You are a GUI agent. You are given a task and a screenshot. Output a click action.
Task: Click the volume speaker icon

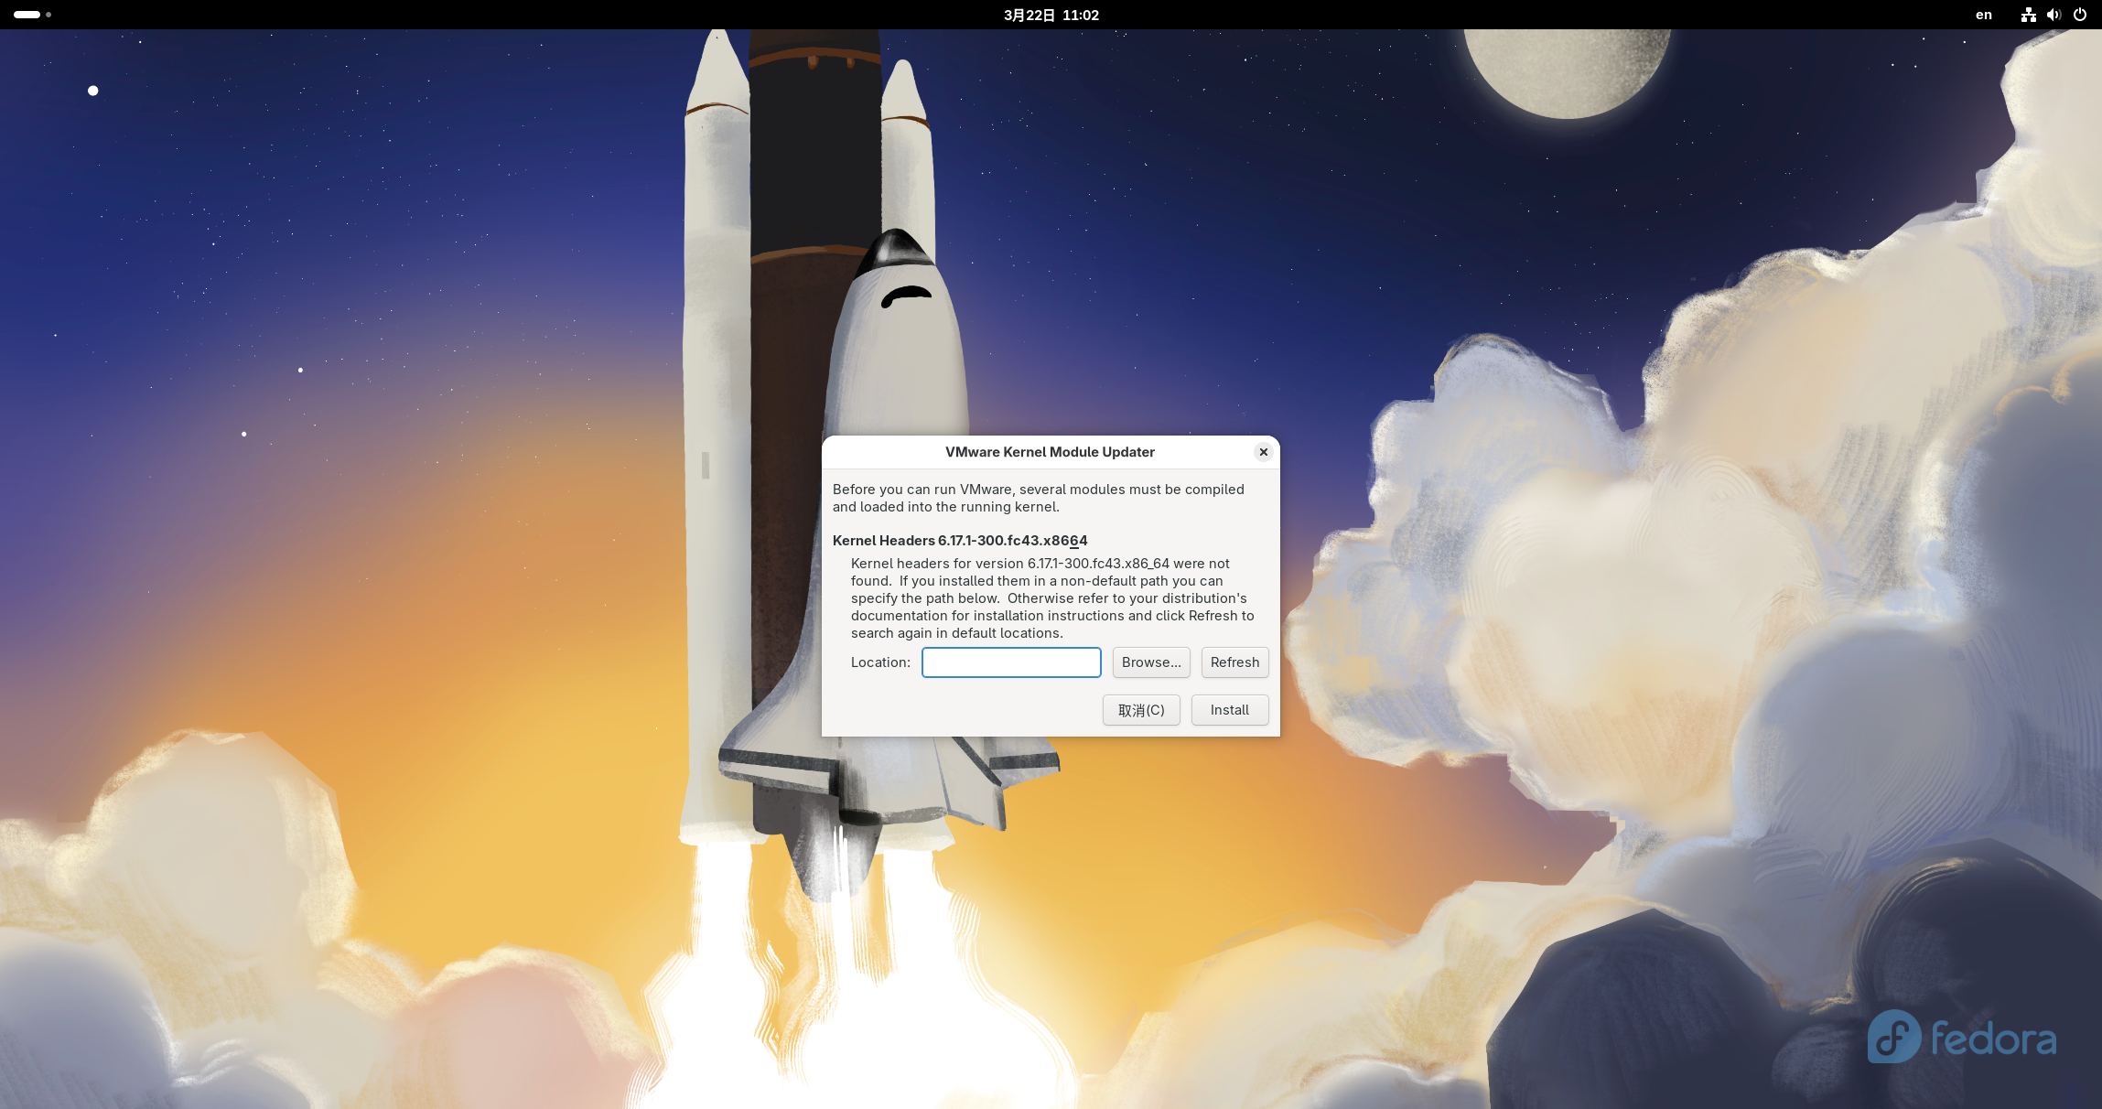click(2053, 15)
